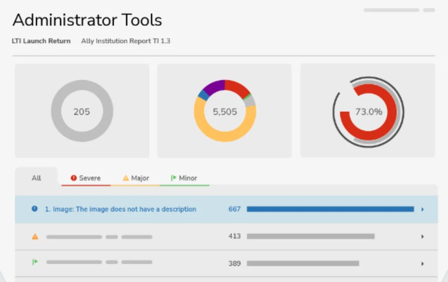
Task: Open Ally Institution Report TI 1.3
Action: pyautogui.click(x=126, y=41)
